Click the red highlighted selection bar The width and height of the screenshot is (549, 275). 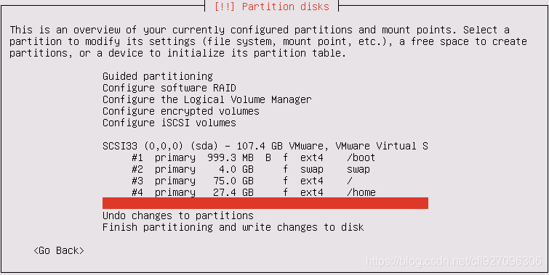(265, 203)
